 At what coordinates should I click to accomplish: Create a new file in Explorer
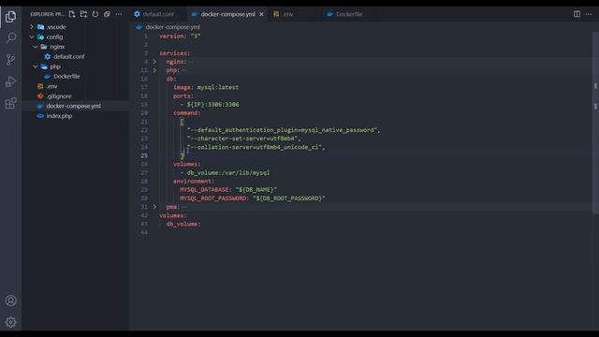point(72,14)
